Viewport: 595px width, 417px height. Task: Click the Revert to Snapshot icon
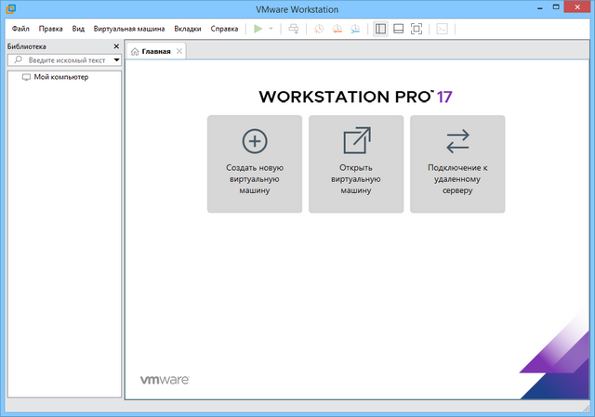337,29
